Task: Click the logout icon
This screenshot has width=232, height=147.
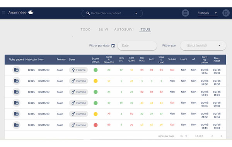Action: pyautogui.click(x=226, y=13)
